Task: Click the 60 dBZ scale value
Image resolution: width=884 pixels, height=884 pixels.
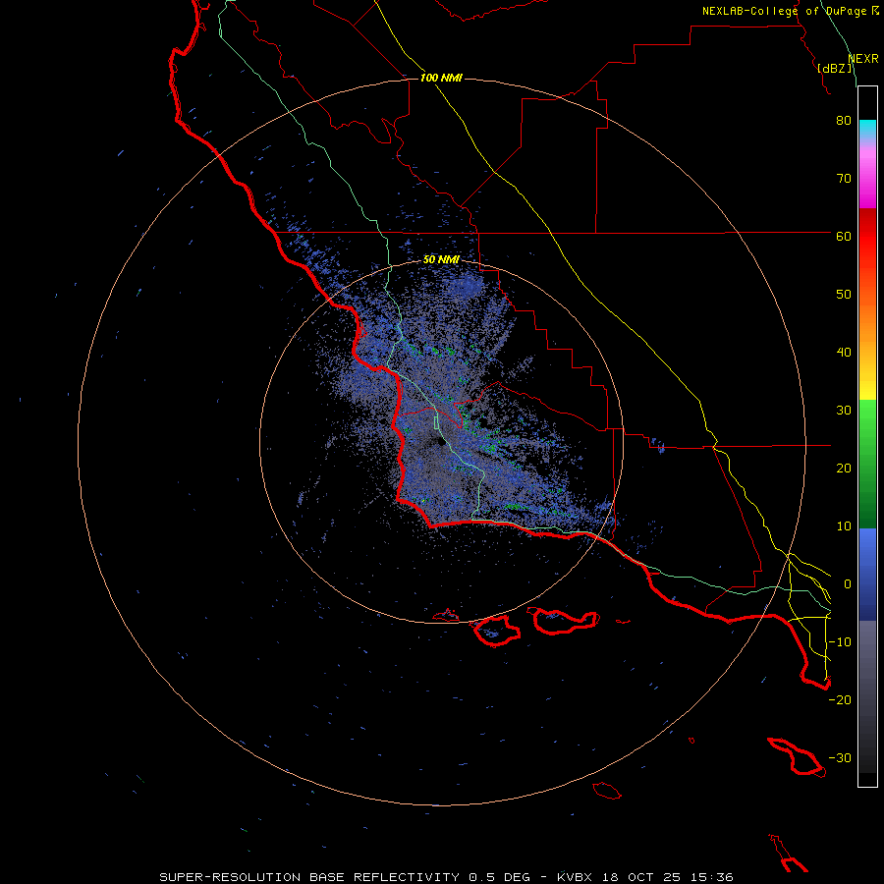Action: pos(844,236)
